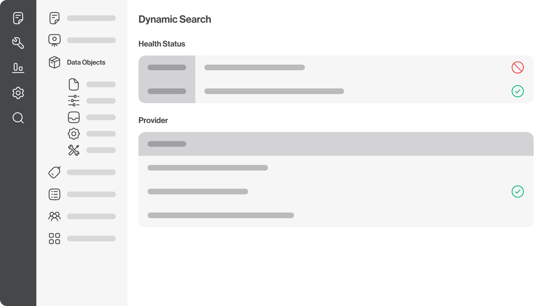
Task: Open settings gear in dark rail
Action: pyautogui.click(x=18, y=93)
